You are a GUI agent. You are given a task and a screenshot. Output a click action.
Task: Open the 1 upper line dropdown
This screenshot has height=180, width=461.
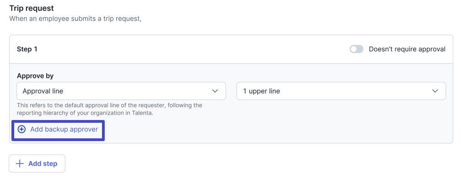pyautogui.click(x=341, y=91)
